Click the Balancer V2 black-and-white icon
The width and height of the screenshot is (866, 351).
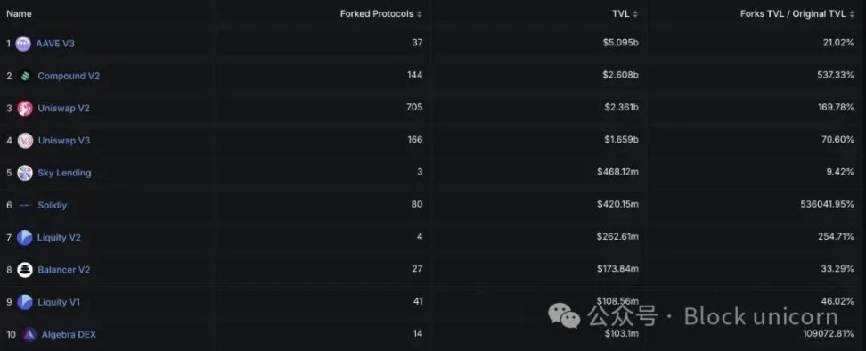pos(25,270)
